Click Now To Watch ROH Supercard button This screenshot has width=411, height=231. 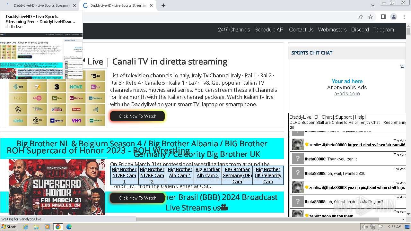[137, 198]
